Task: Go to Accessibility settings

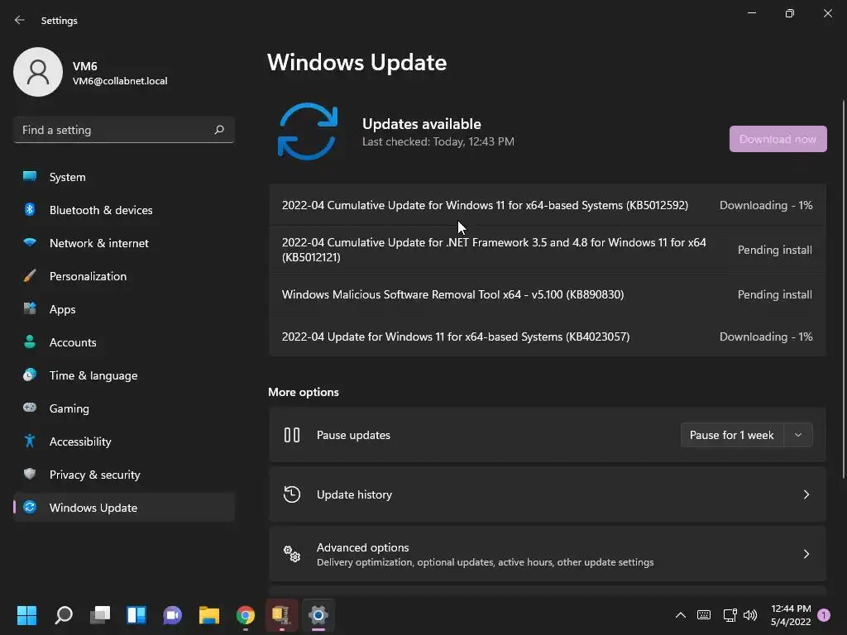Action: [124, 442]
